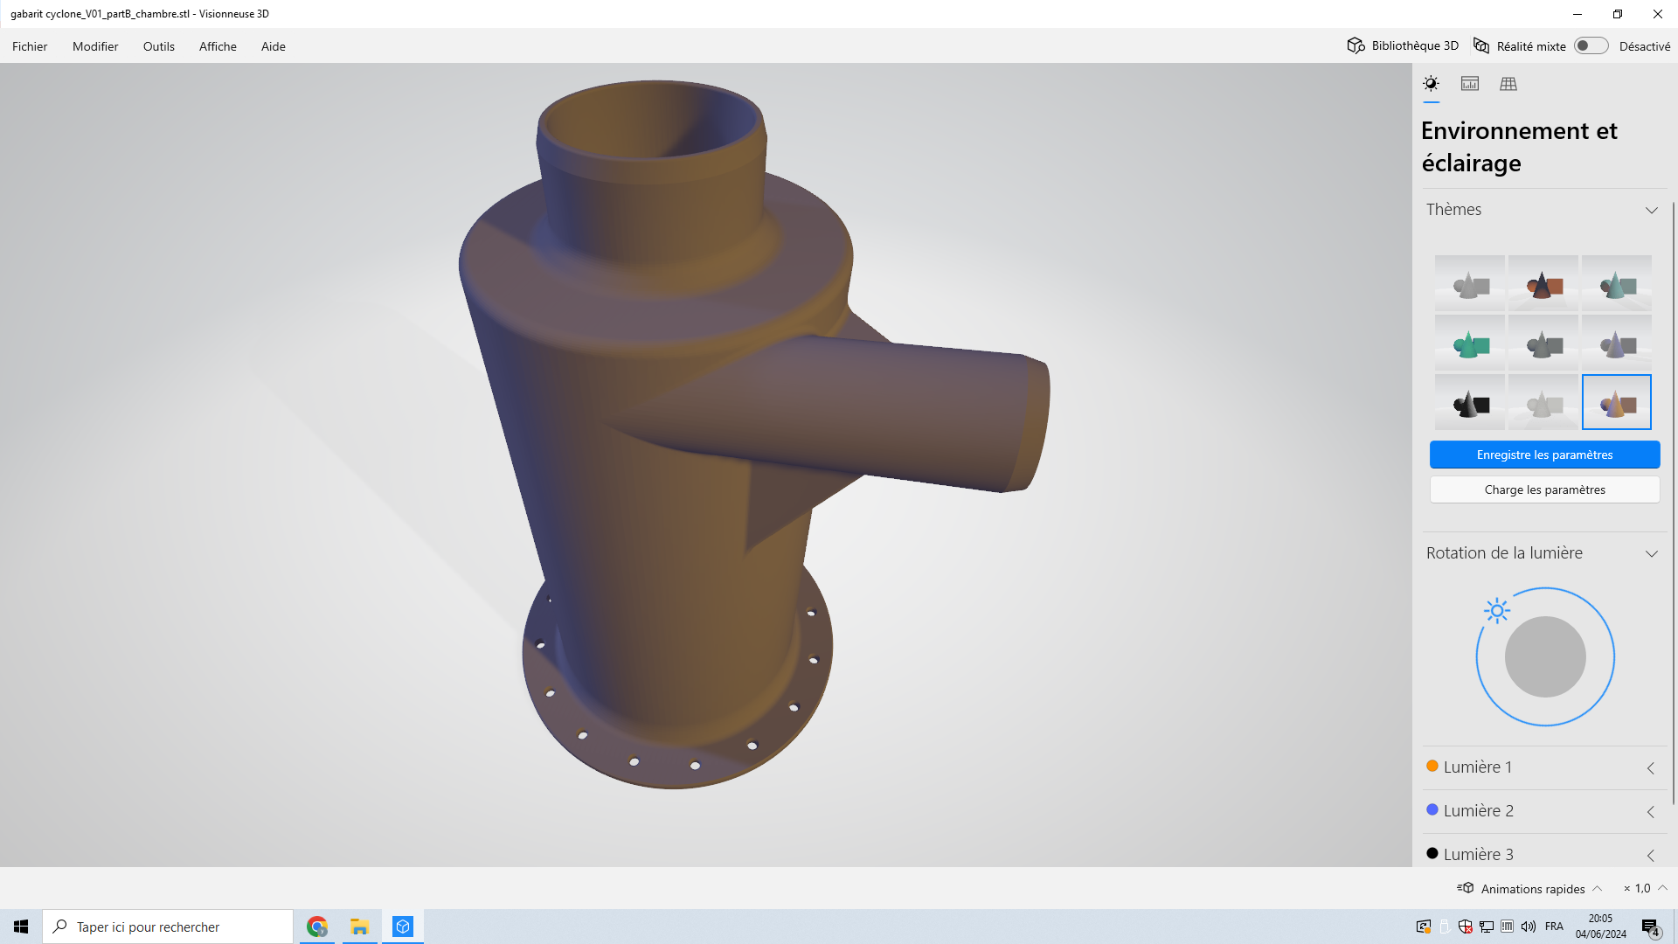Collapse the Thèmes section
The height and width of the screenshot is (944, 1678).
1651,210
